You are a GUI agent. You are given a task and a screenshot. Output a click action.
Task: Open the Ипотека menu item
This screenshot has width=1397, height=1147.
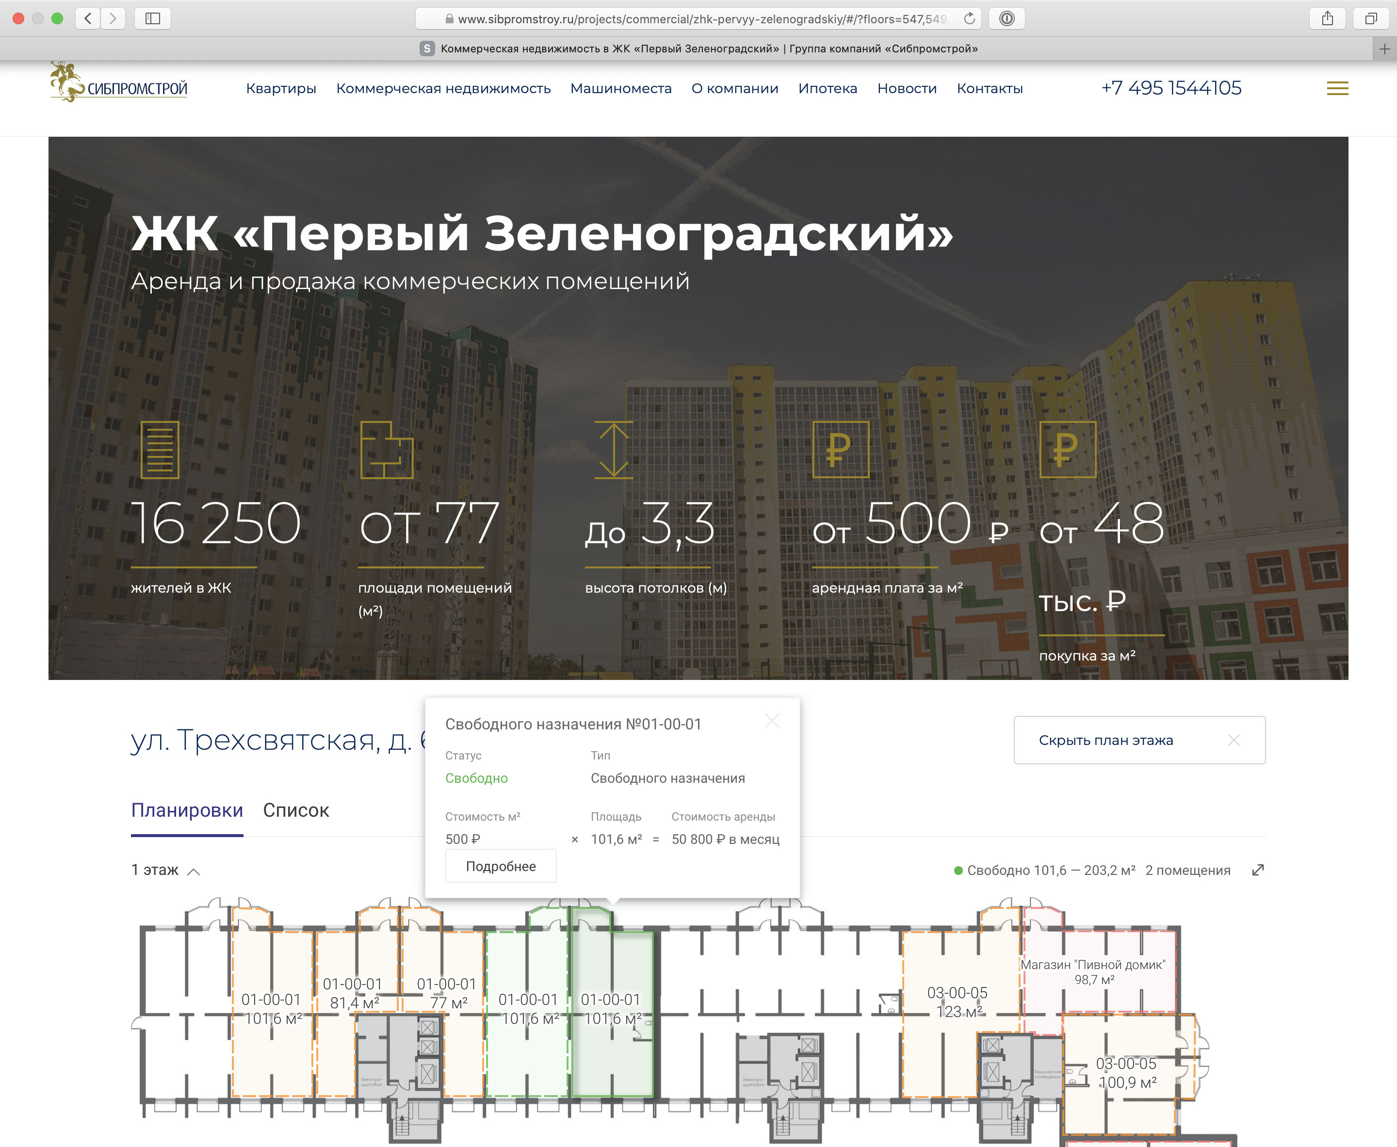pos(828,89)
